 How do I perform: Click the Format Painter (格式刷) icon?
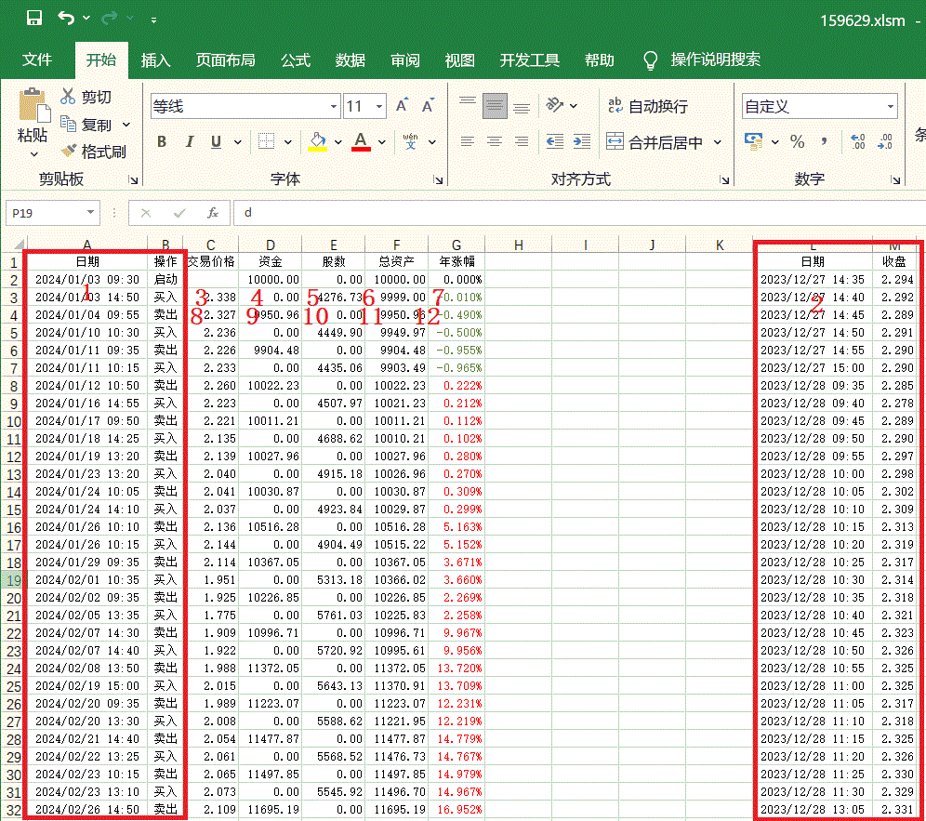(x=69, y=151)
